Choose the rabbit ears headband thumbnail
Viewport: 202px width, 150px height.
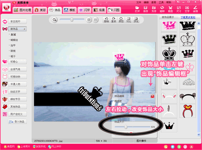coord(169,97)
